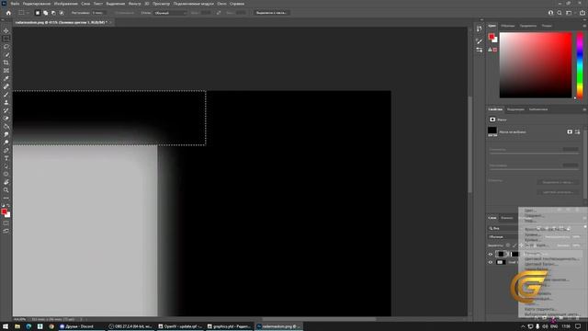Pick a shade in the color field

536,65
